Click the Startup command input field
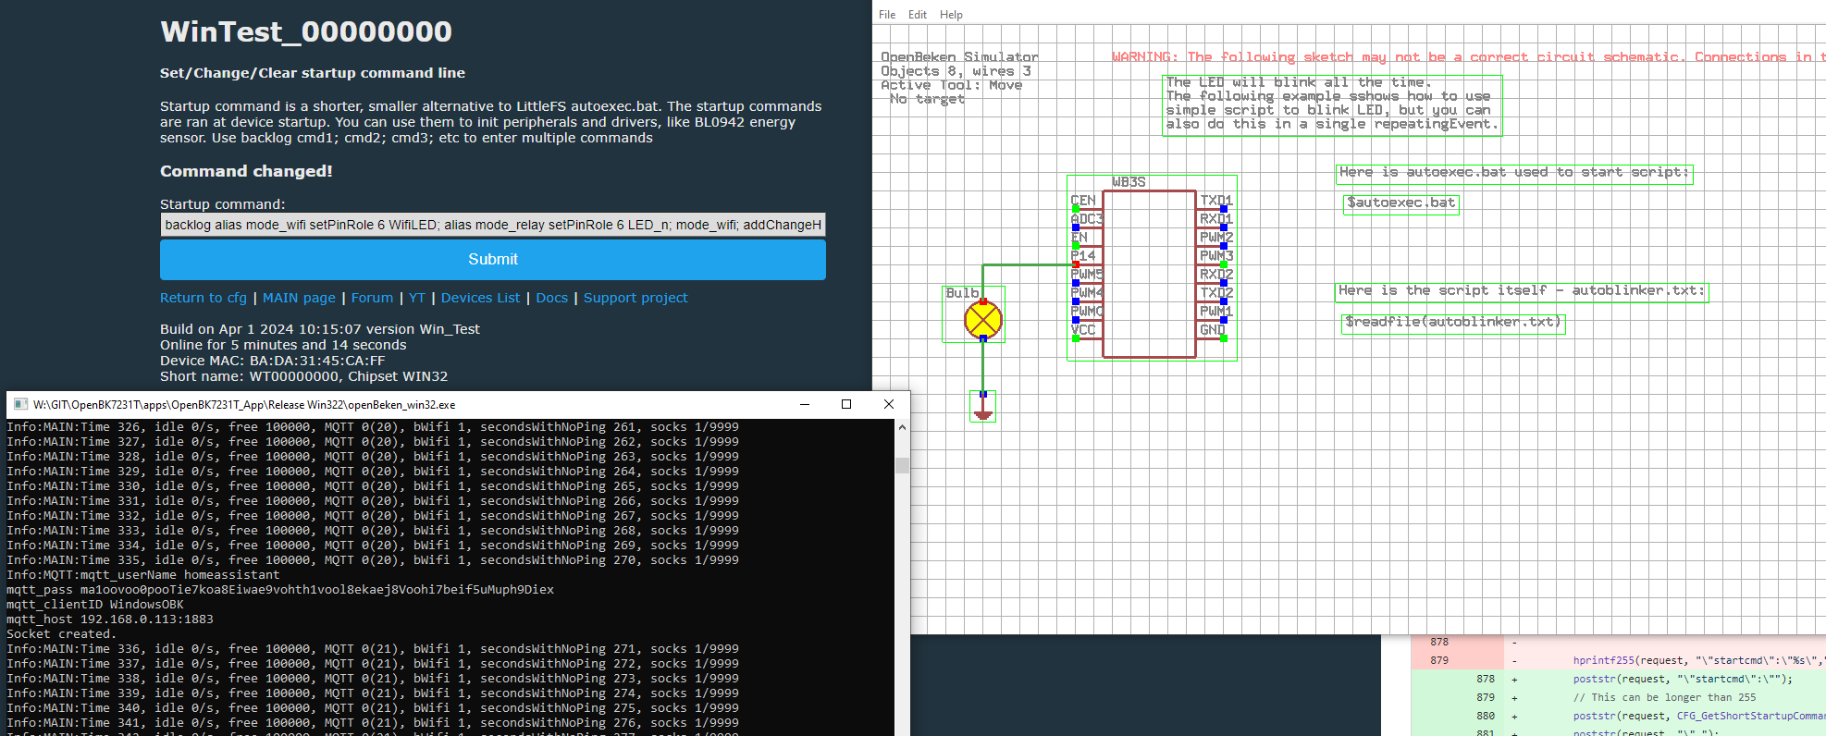The image size is (1826, 736). tap(493, 225)
